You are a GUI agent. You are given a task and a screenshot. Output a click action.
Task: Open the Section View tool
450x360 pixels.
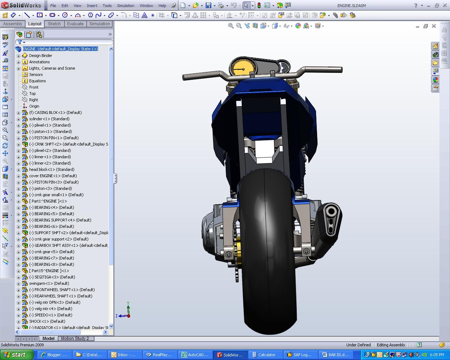(255, 26)
